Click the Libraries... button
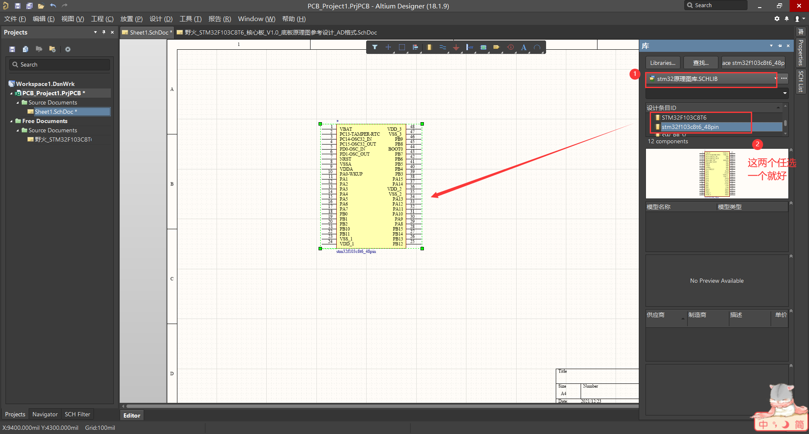The height and width of the screenshot is (434, 809). coord(663,63)
